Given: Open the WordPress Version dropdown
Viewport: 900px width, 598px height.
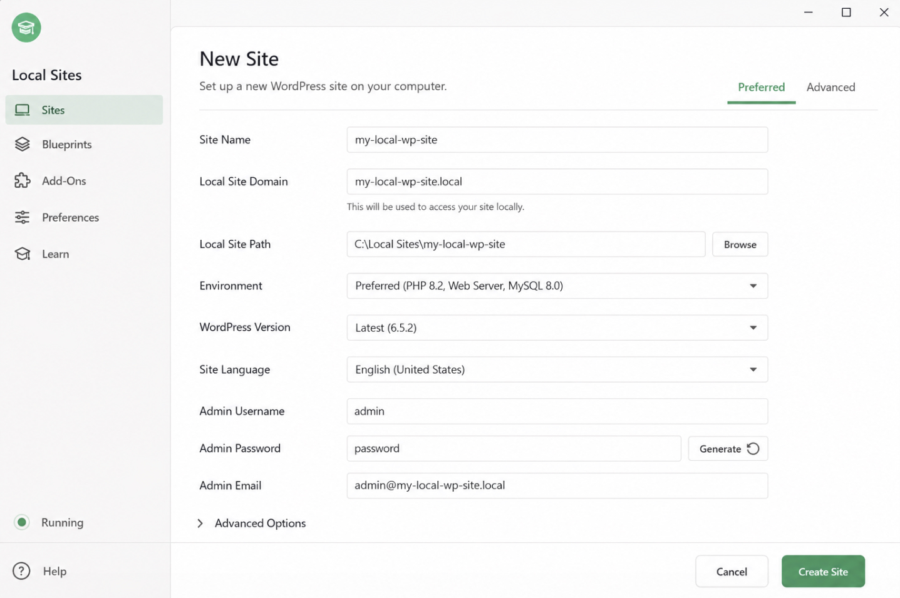Looking at the screenshot, I should [557, 327].
